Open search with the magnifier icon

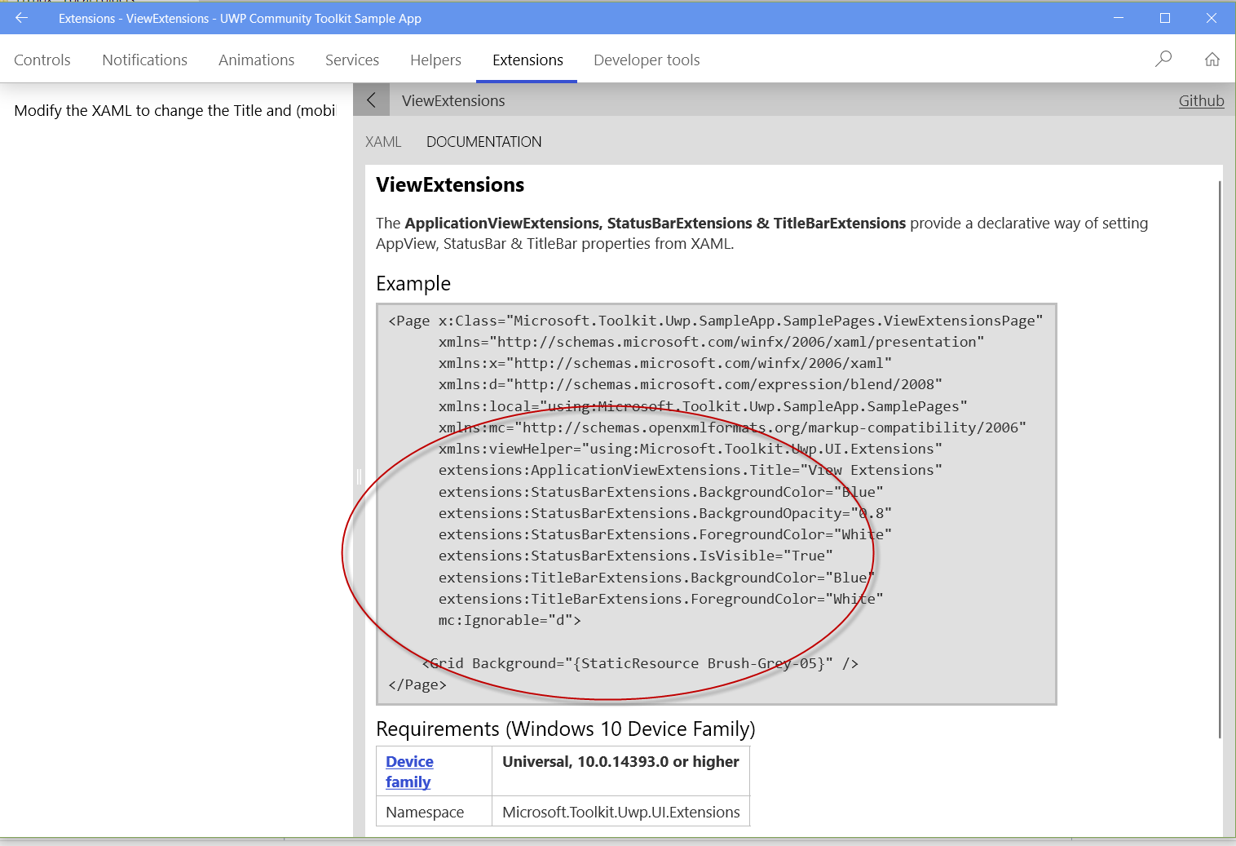pos(1163,59)
